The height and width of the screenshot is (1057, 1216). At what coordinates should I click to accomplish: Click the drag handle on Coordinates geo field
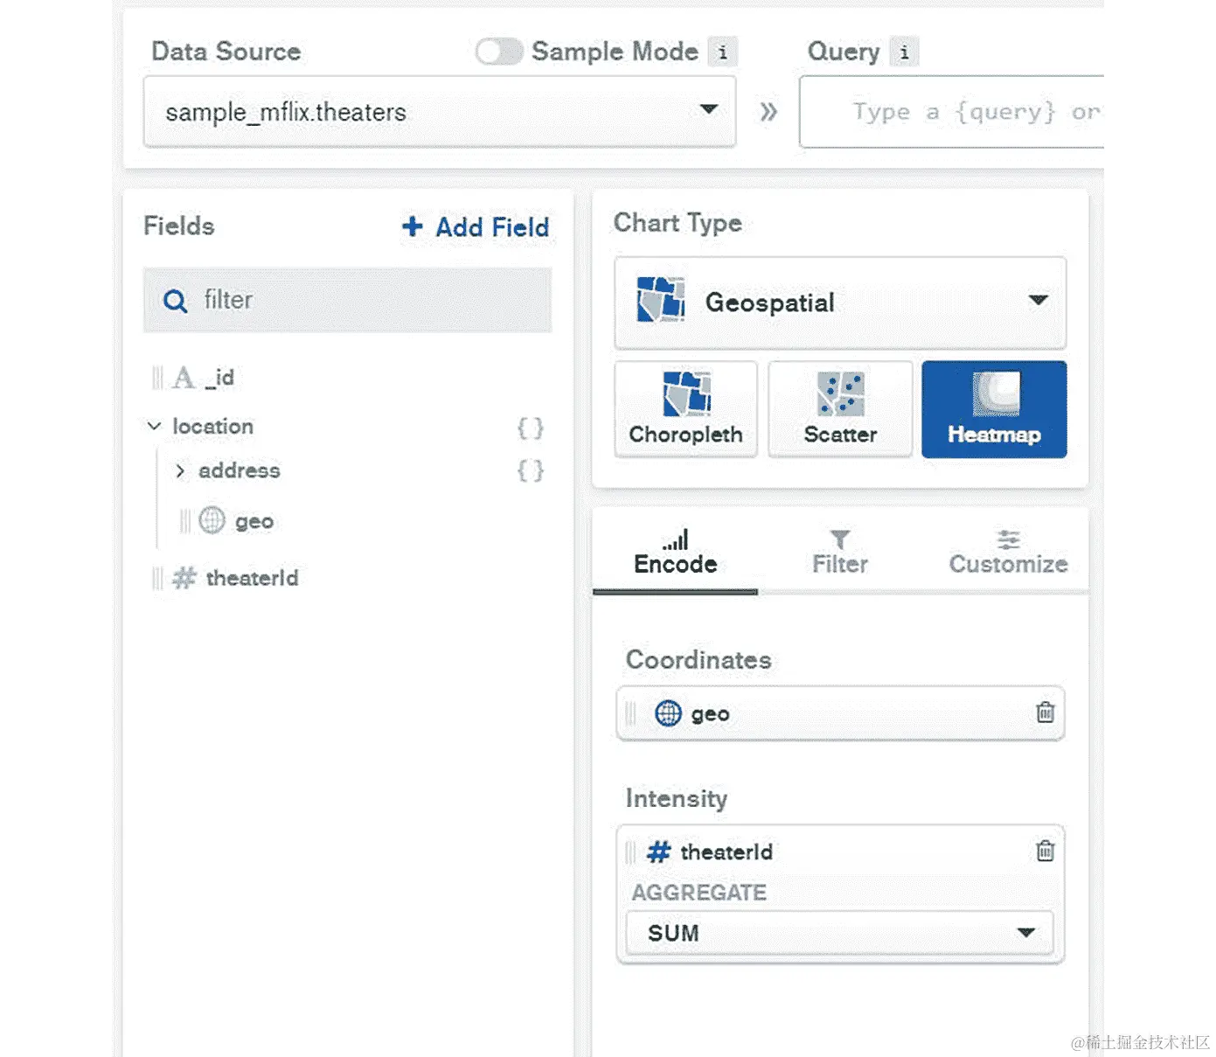[x=630, y=713]
